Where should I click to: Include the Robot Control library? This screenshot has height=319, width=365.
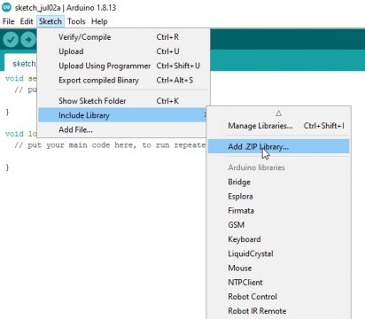click(x=279, y=297)
